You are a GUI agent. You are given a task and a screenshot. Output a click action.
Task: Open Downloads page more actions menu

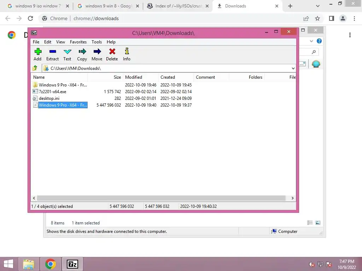click(x=350, y=35)
